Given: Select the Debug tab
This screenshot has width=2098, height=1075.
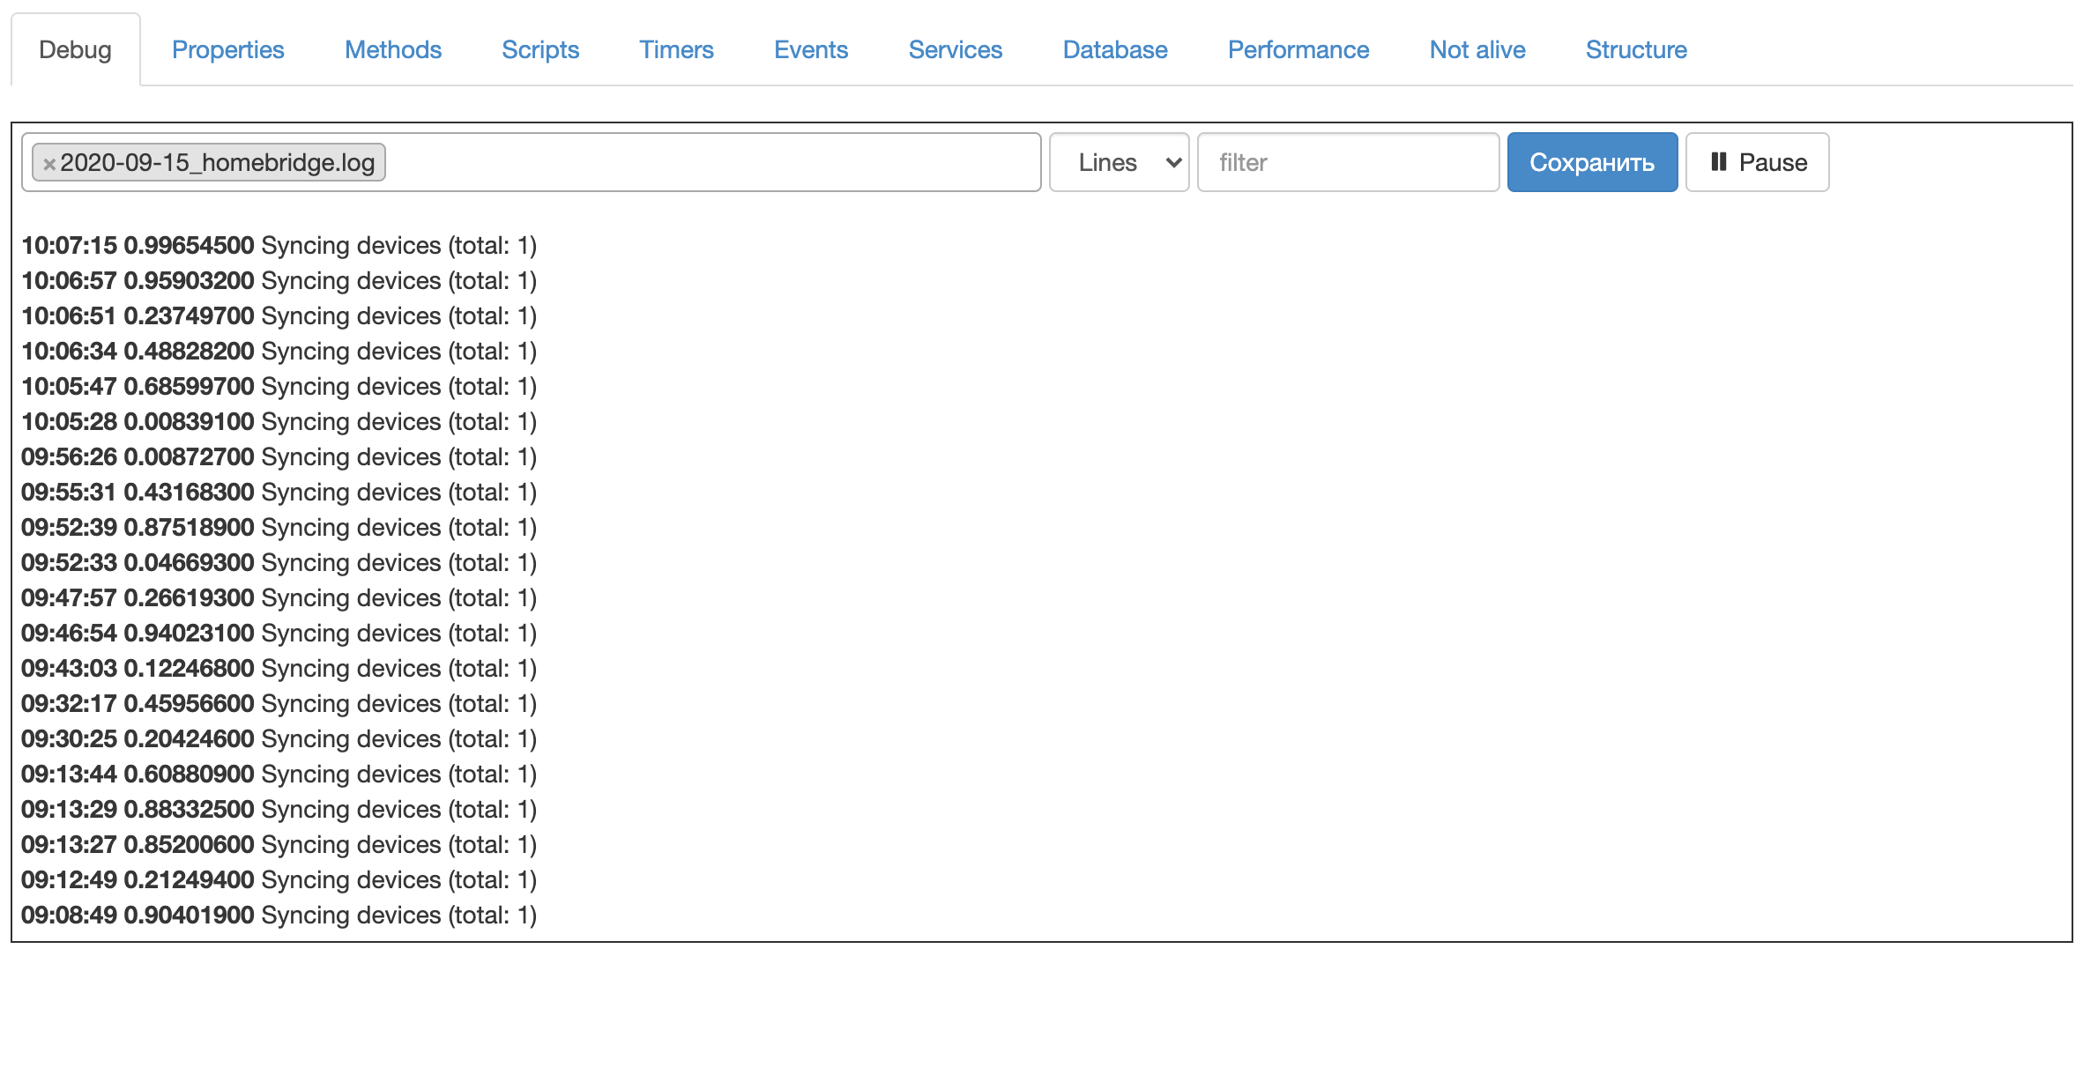Looking at the screenshot, I should coord(75,49).
